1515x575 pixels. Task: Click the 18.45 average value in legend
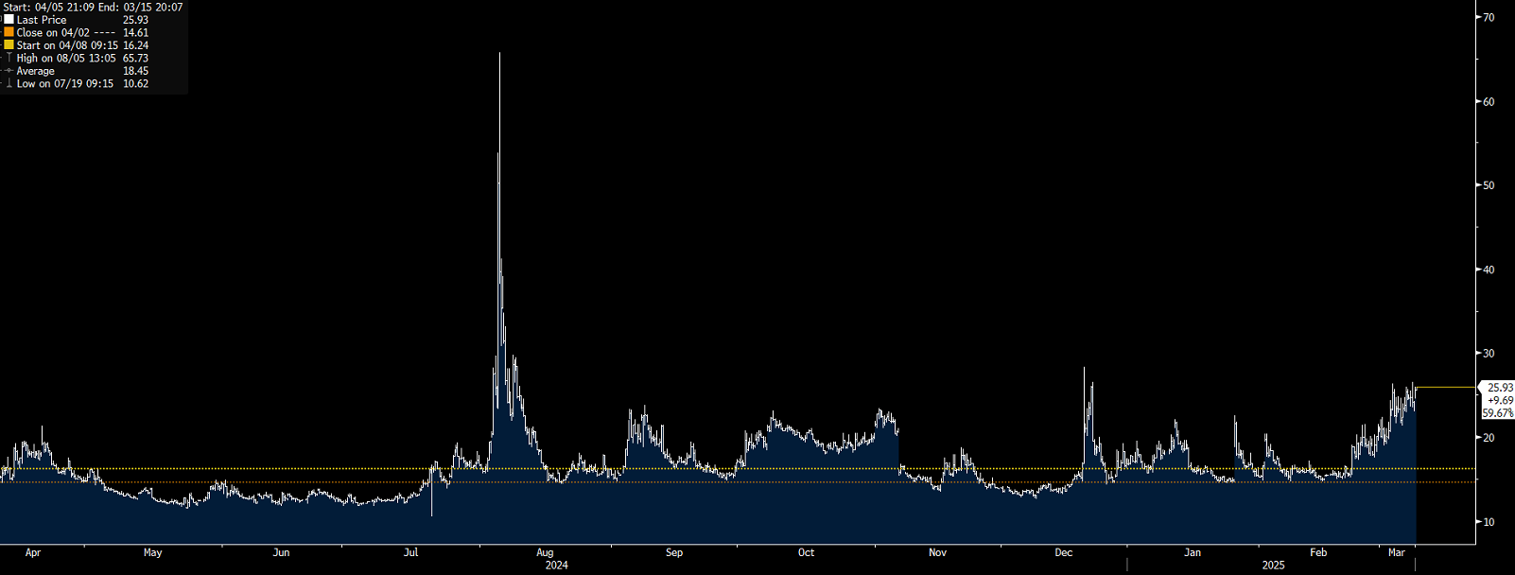[x=135, y=71]
